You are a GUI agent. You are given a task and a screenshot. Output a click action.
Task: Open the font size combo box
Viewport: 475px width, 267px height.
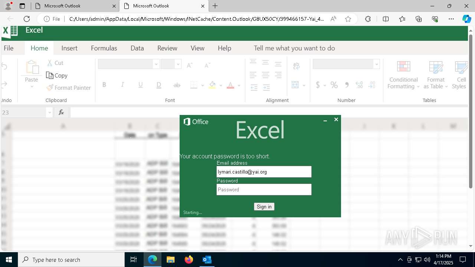(171, 64)
